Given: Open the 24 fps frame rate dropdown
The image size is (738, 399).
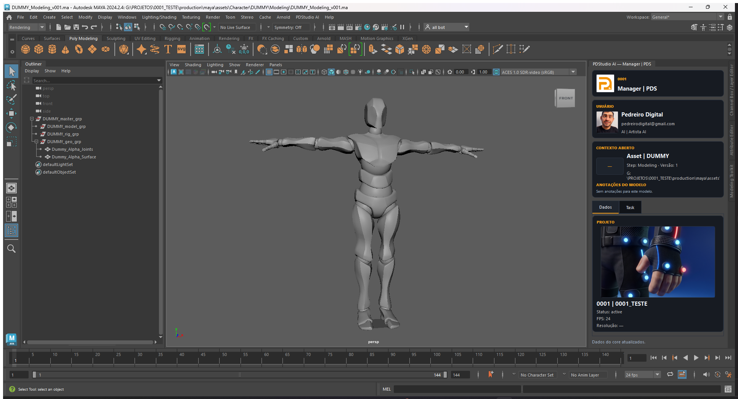Looking at the screenshot, I should click(643, 375).
